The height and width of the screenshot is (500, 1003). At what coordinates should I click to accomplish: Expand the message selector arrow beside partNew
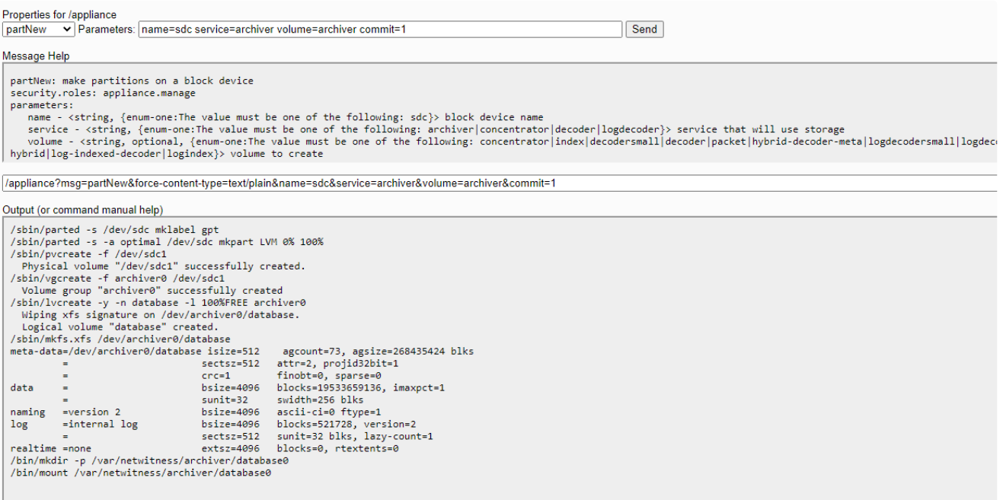coord(65,29)
